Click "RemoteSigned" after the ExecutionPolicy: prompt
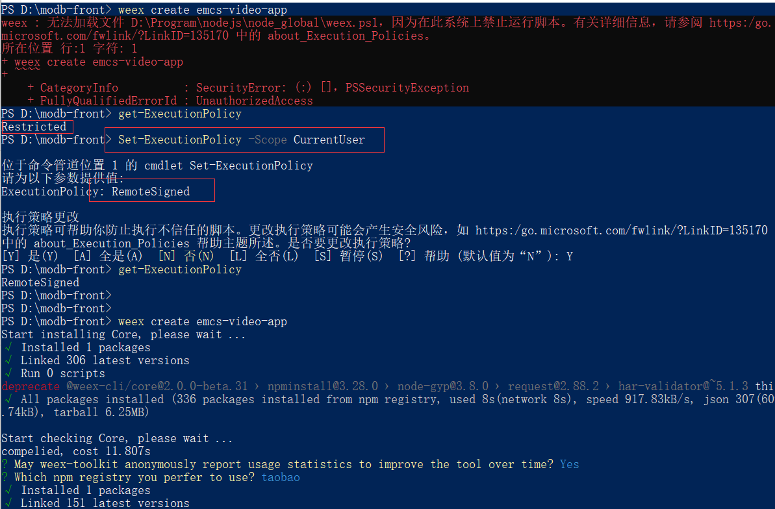 [151, 192]
